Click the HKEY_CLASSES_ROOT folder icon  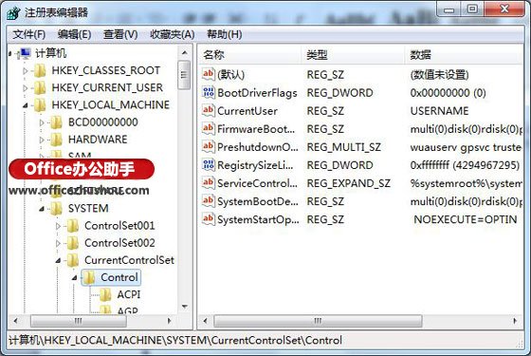coord(40,71)
